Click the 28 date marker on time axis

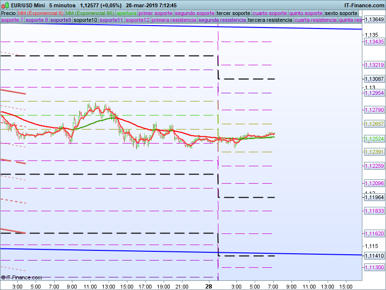click(208, 286)
